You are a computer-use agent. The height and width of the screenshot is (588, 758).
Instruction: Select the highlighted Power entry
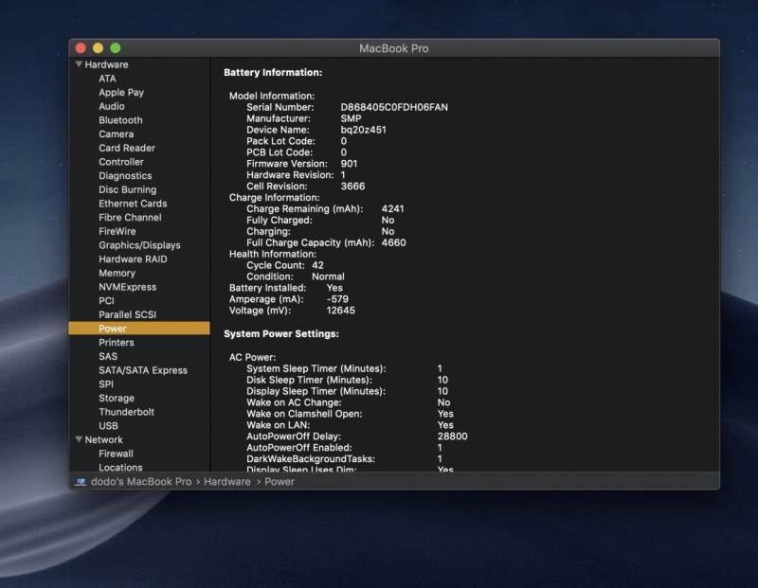(x=139, y=329)
